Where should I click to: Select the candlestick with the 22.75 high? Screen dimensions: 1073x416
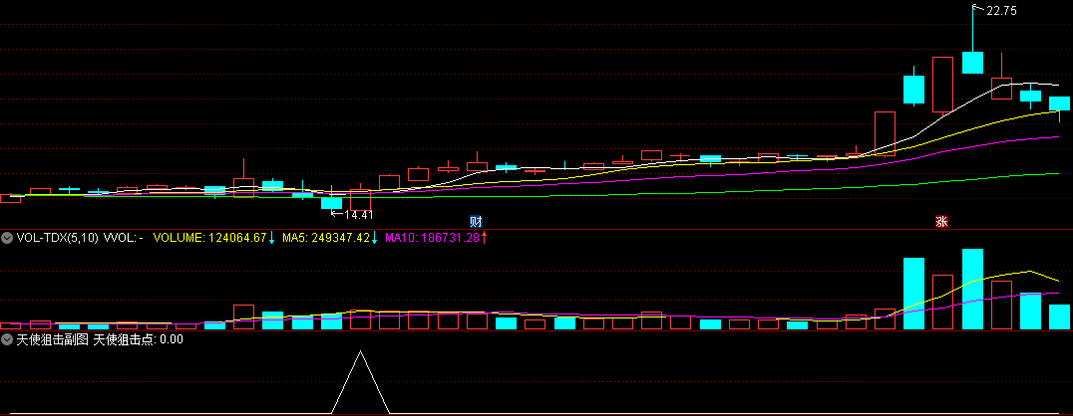[x=972, y=62]
